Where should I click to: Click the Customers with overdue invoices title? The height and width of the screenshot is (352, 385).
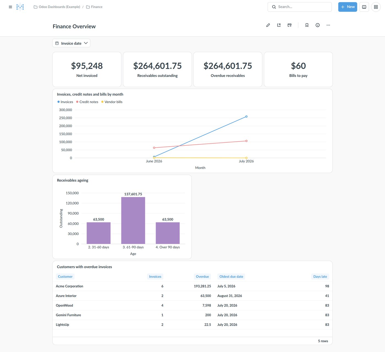coord(84,267)
